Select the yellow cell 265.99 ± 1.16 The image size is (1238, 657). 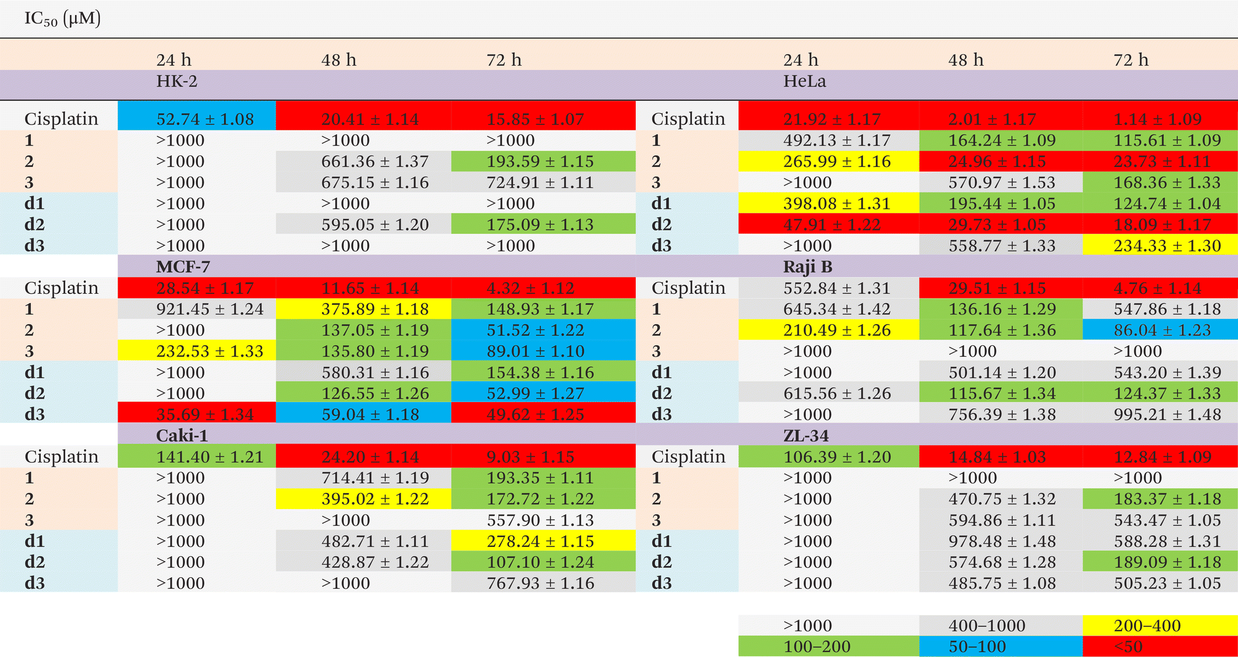[829, 161]
